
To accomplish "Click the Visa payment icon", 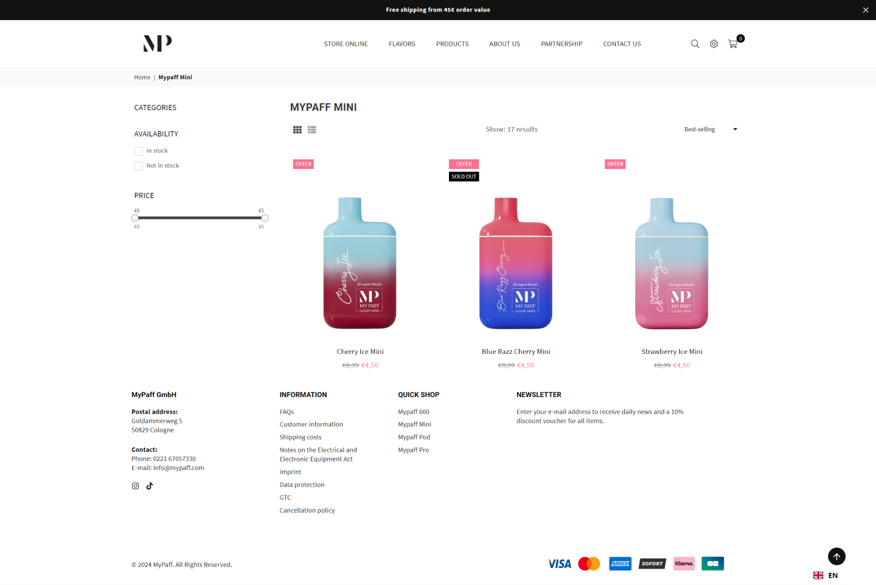I will point(559,564).
